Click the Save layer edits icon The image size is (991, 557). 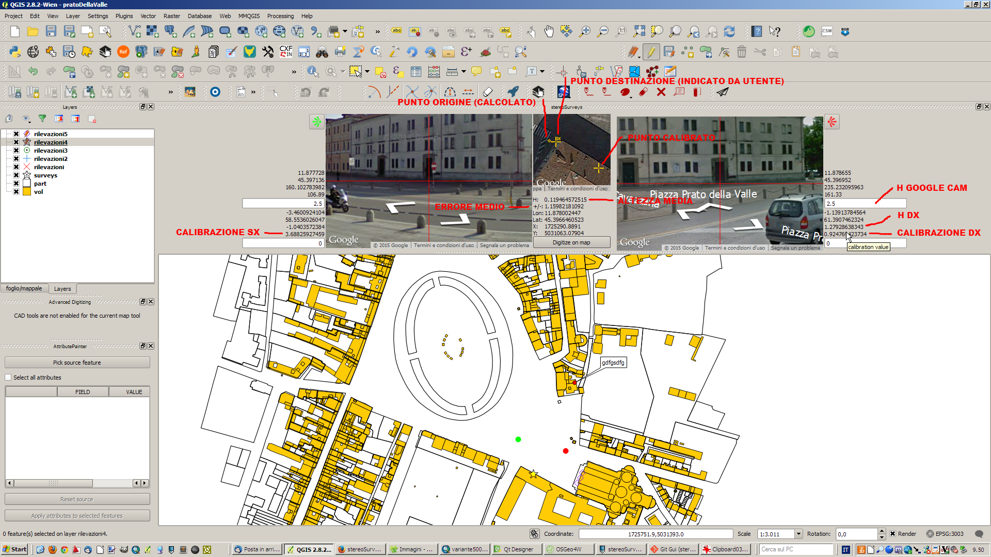[x=669, y=52]
